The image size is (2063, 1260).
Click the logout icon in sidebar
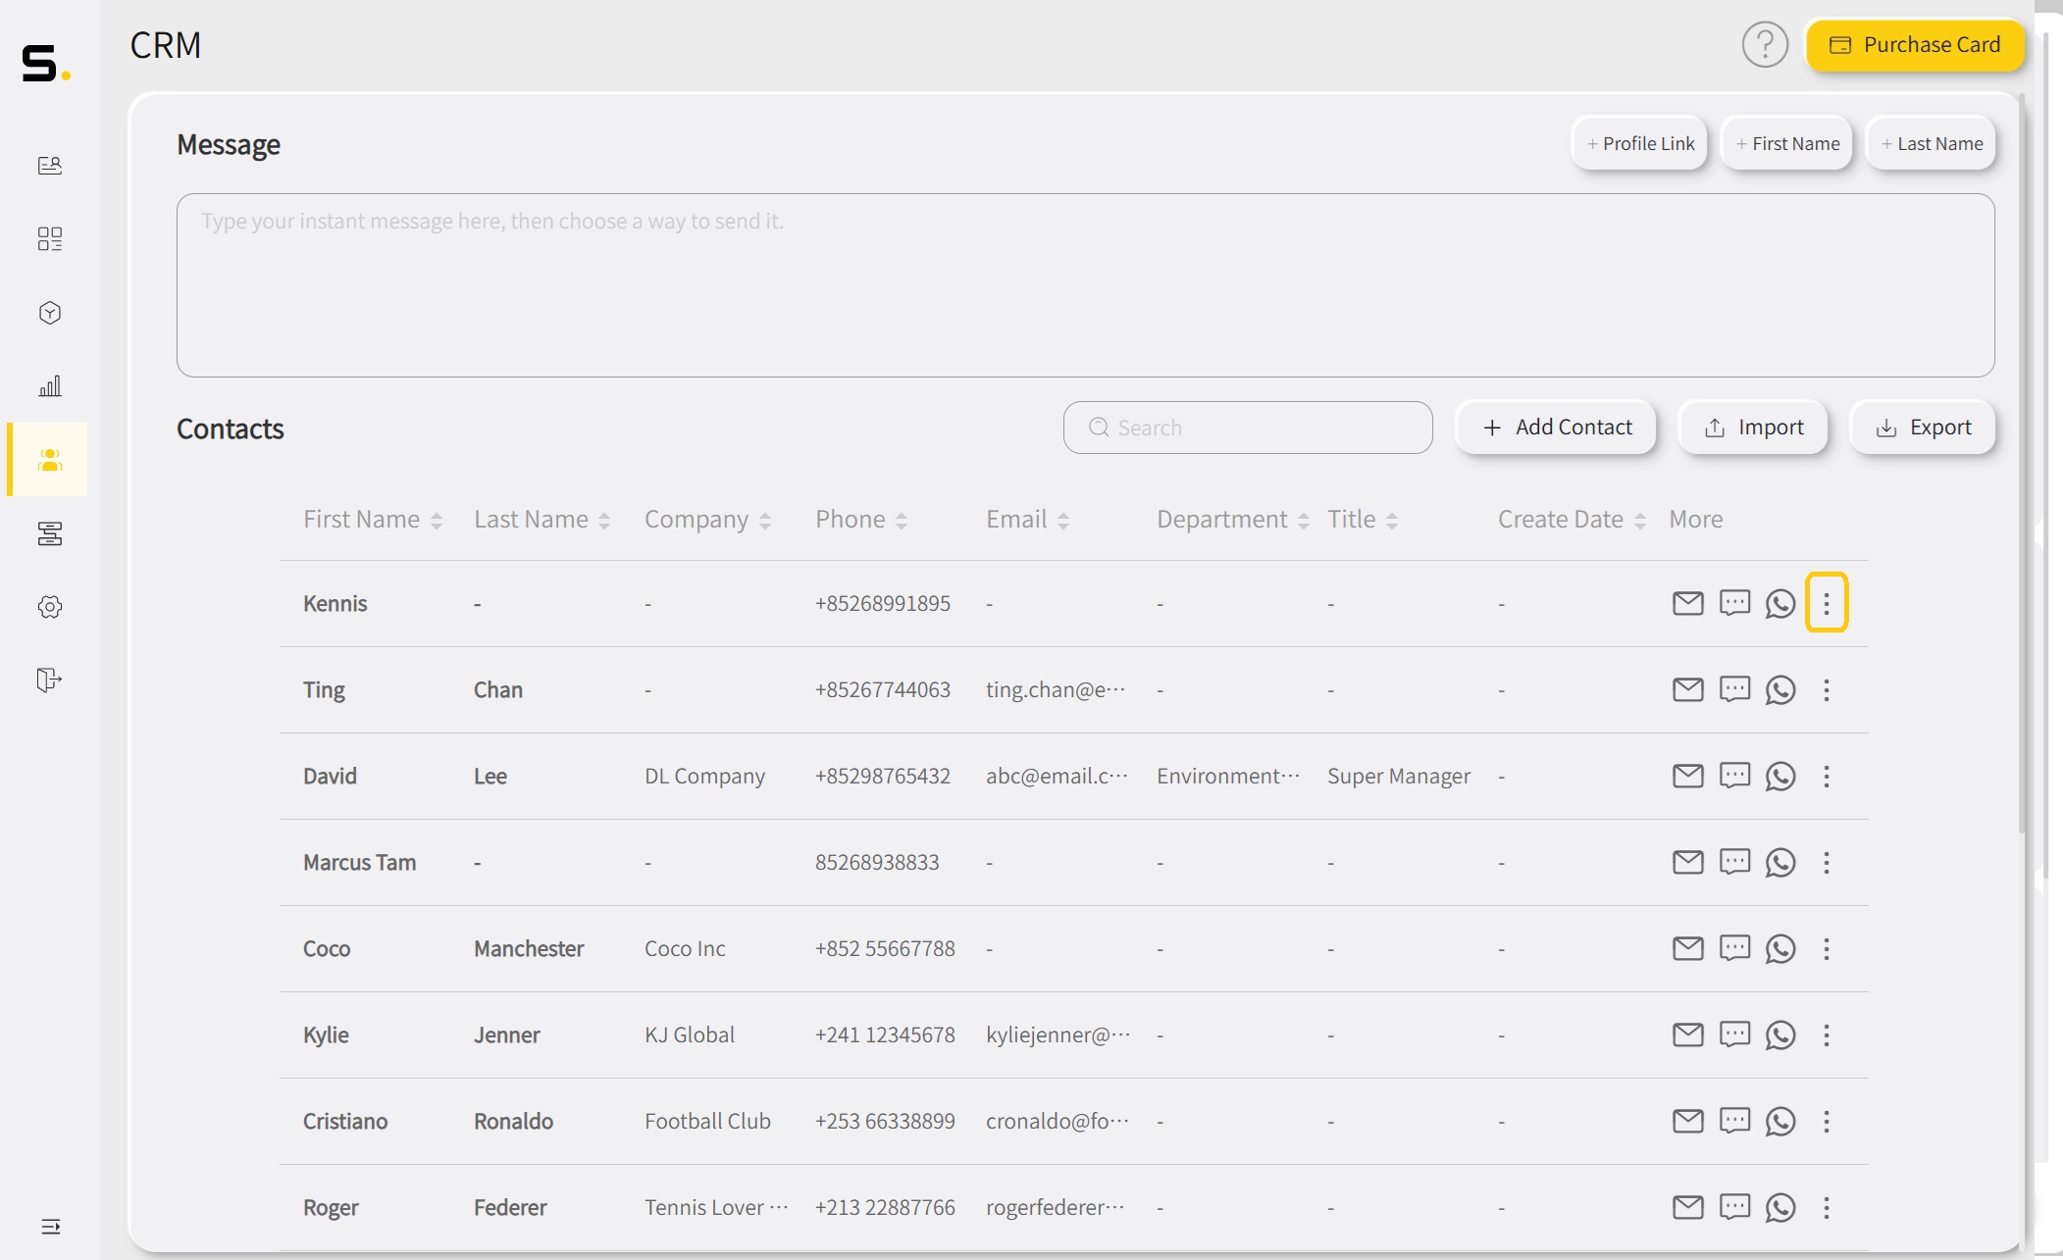pyautogui.click(x=50, y=680)
